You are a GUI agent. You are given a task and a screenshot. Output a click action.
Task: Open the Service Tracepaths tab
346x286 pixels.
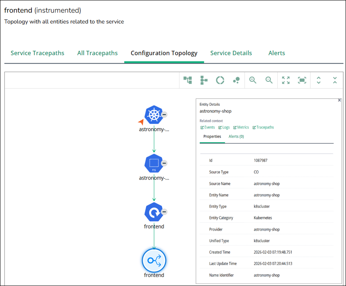pos(37,53)
